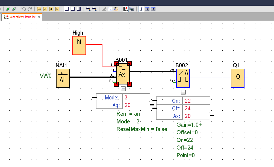Toggle the simulation mode toolbar button

125,9
